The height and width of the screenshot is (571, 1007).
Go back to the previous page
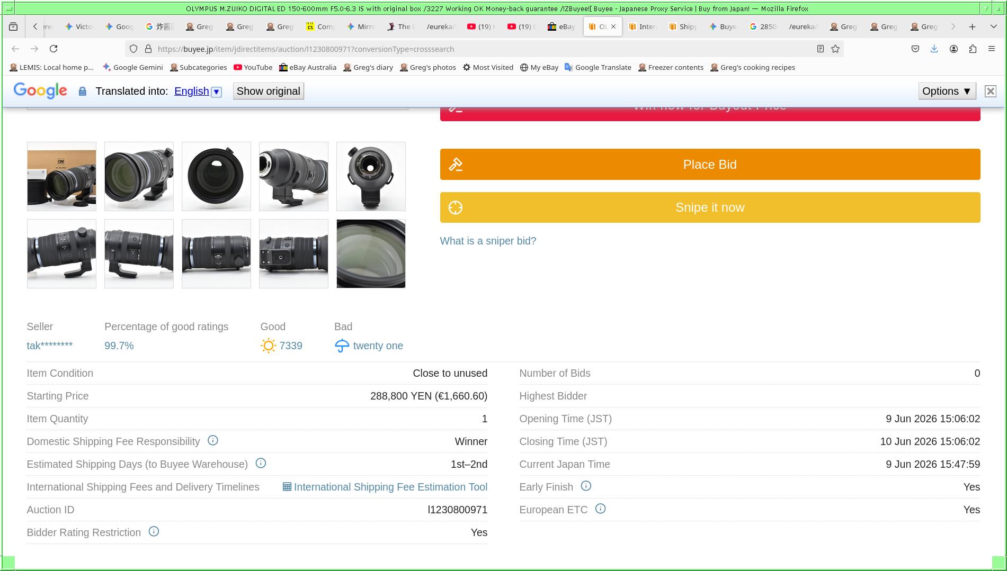[x=15, y=49]
